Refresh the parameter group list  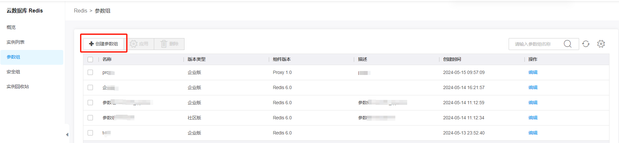click(586, 44)
